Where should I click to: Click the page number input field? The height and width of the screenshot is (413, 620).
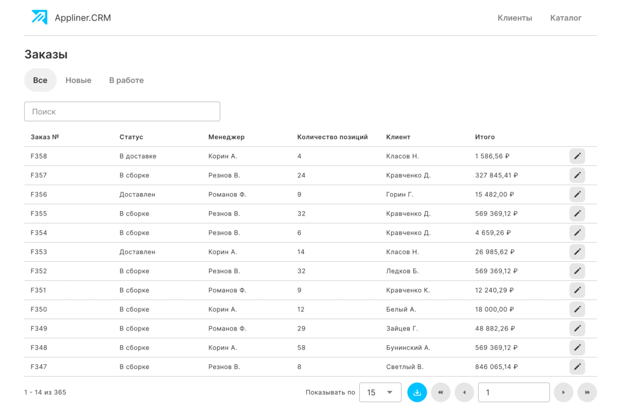pos(514,392)
